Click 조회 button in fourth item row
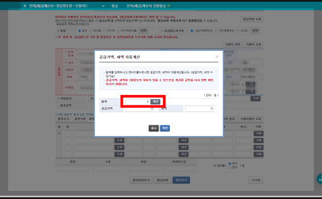The width and height of the screenshot is (322, 199). pyautogui.click(x=119, y=154)
